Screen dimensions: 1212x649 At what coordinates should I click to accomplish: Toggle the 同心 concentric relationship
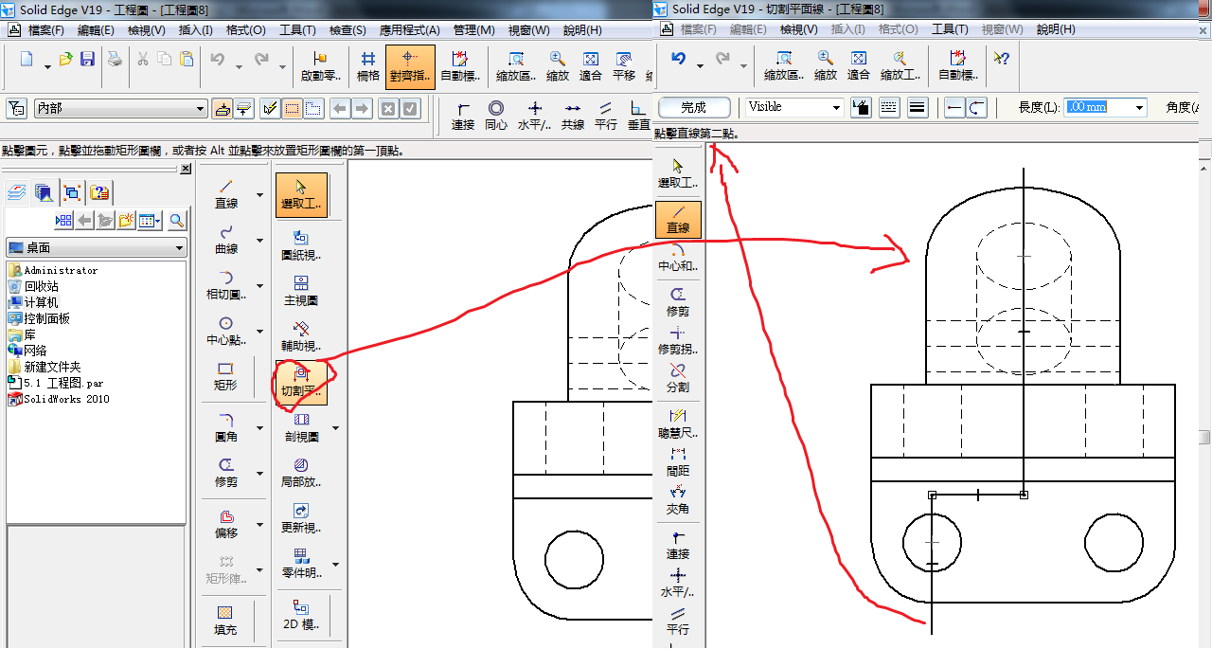(496, 116)
